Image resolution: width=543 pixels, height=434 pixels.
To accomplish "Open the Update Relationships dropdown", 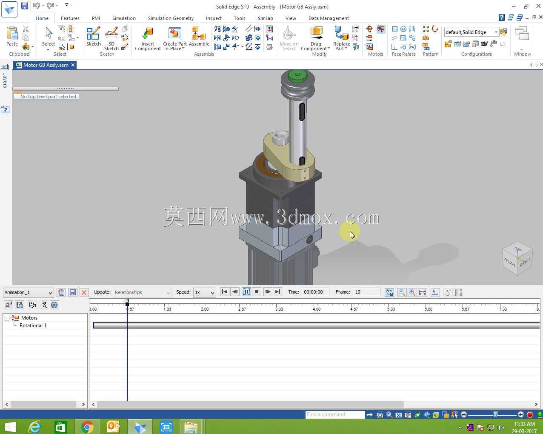I will click(x=168, y=293).
